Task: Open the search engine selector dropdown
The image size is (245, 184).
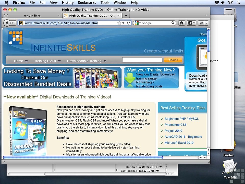Action: [x=140, y=23]
